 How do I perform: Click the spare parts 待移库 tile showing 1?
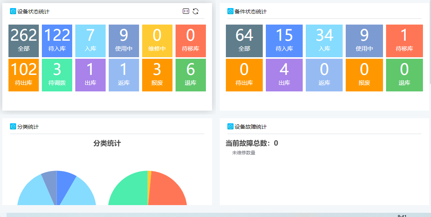pyautogui.click(x=404, y=41)
